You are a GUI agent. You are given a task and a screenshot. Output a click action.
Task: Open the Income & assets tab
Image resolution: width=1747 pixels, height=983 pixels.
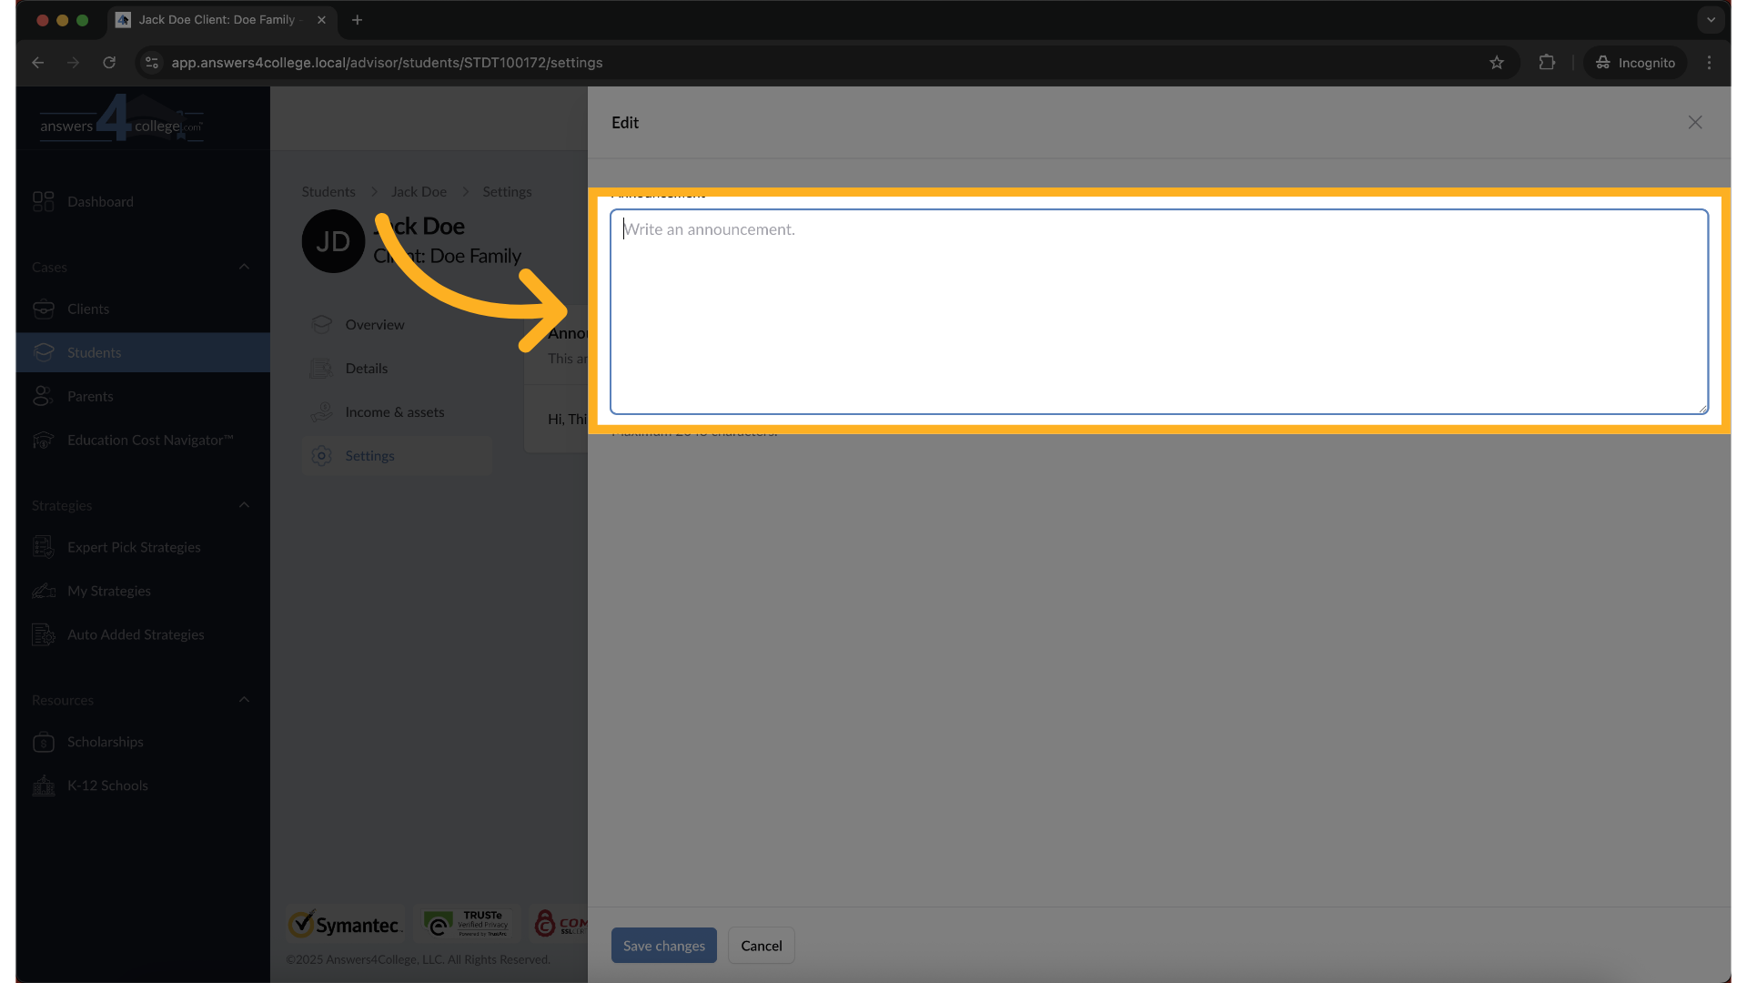395,412
